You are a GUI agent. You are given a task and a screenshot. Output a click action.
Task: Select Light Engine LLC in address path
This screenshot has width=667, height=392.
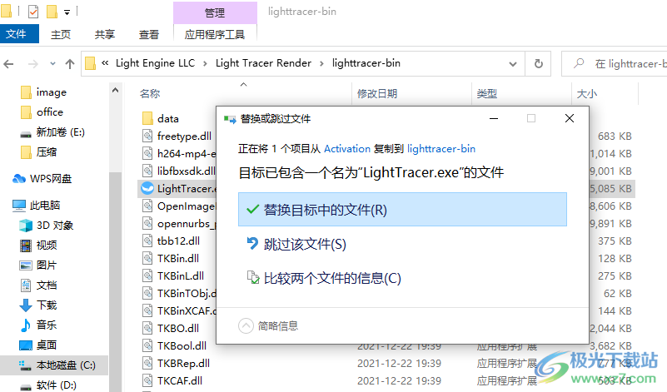155,63
